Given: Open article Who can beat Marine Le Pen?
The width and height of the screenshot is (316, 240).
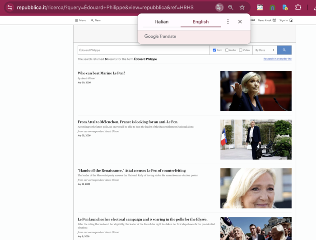Looking at the screenshot, I should tap(102, 73).
